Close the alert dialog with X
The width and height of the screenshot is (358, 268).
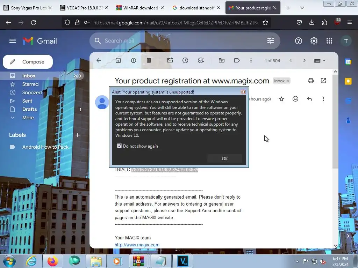click(x=243, y=92)
